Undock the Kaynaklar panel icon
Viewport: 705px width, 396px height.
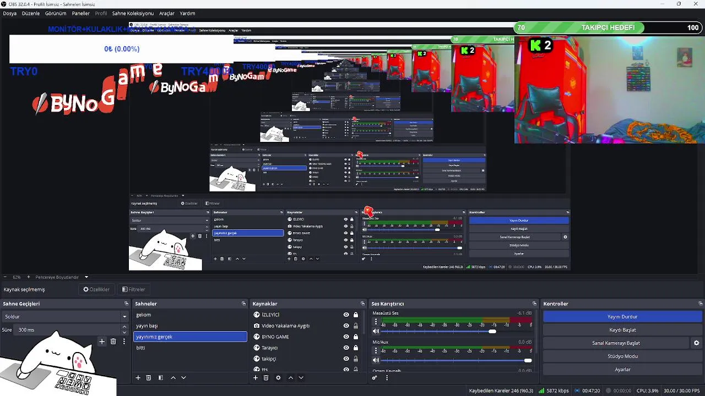tap(362, 304)
